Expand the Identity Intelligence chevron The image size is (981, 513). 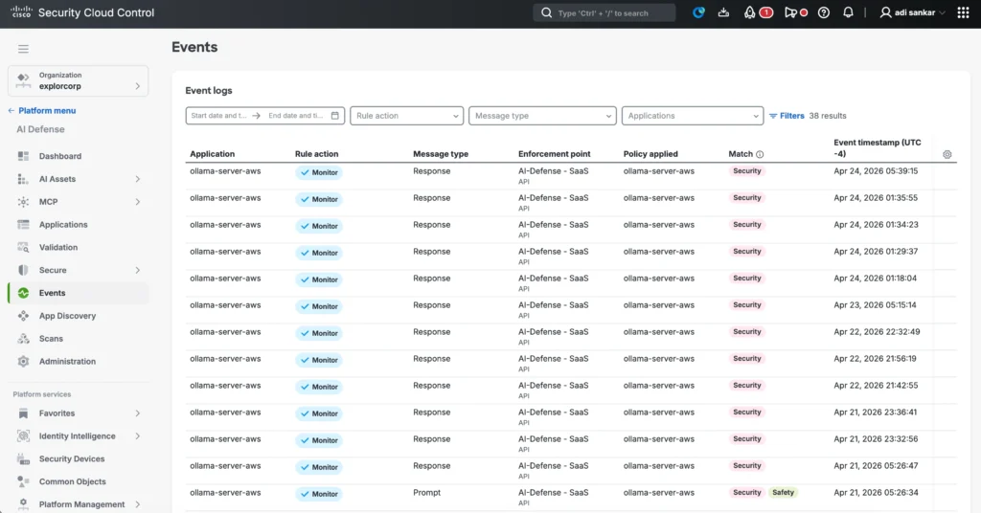138,436
